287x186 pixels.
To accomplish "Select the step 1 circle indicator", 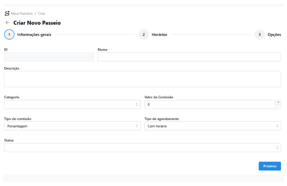I will point(9,35).
